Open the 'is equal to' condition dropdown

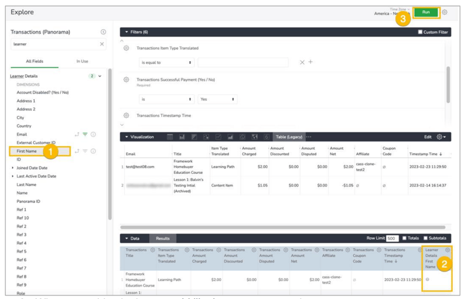[x=167, y=62]
